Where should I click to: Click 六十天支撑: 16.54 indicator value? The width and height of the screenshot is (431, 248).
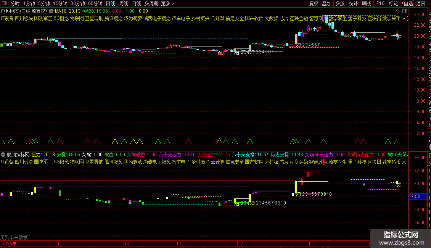[x=250, y=155]
